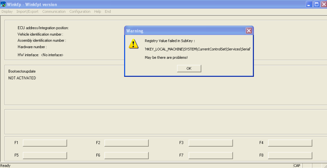Click 'May be there are problems!' message
Viewport: 327px width, 168px height.
click(166, 57)
